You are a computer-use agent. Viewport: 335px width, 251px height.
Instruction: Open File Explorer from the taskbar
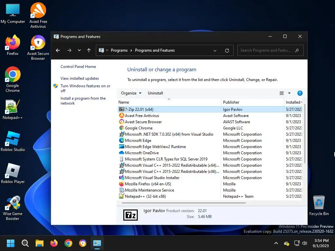coord(40,243)
